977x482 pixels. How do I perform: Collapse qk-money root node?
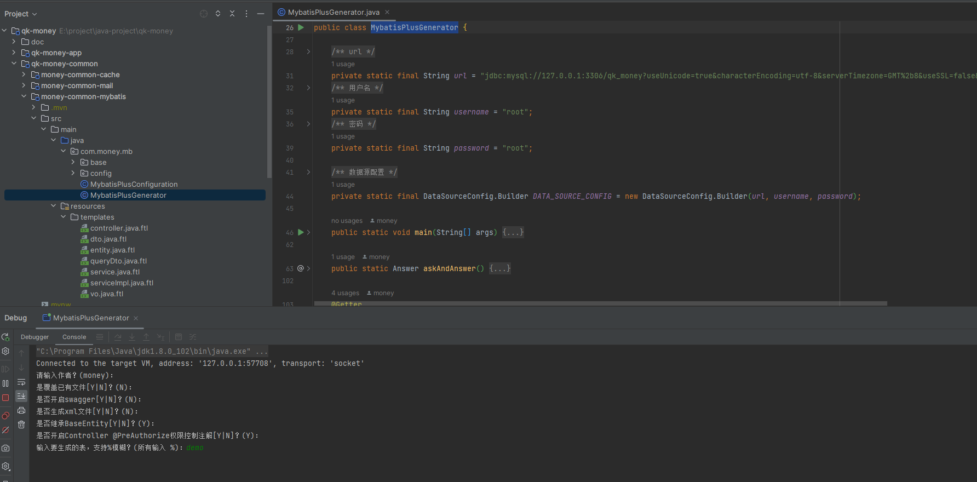pyautogui.click(x=4, y=31)
